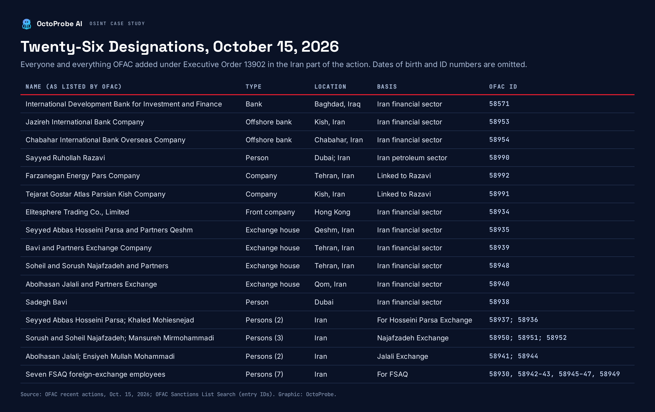Screen dimensions: 655x412
Task: Click the OSINT CASE STUDY label
Action: coord(117,24)
